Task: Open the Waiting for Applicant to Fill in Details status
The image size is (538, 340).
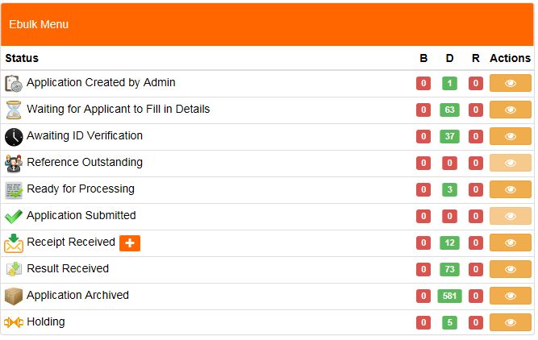Action: pyautogui.click(x=119, y=109)
